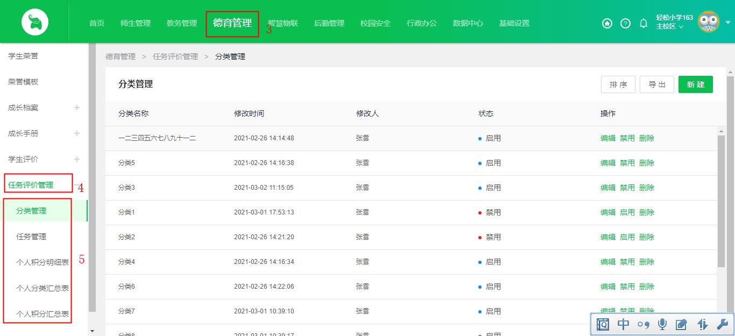735x336 pixels.
Task: Click the search icon on the IME toolbar
Action: pyautogui.click(x=603, y=324)
